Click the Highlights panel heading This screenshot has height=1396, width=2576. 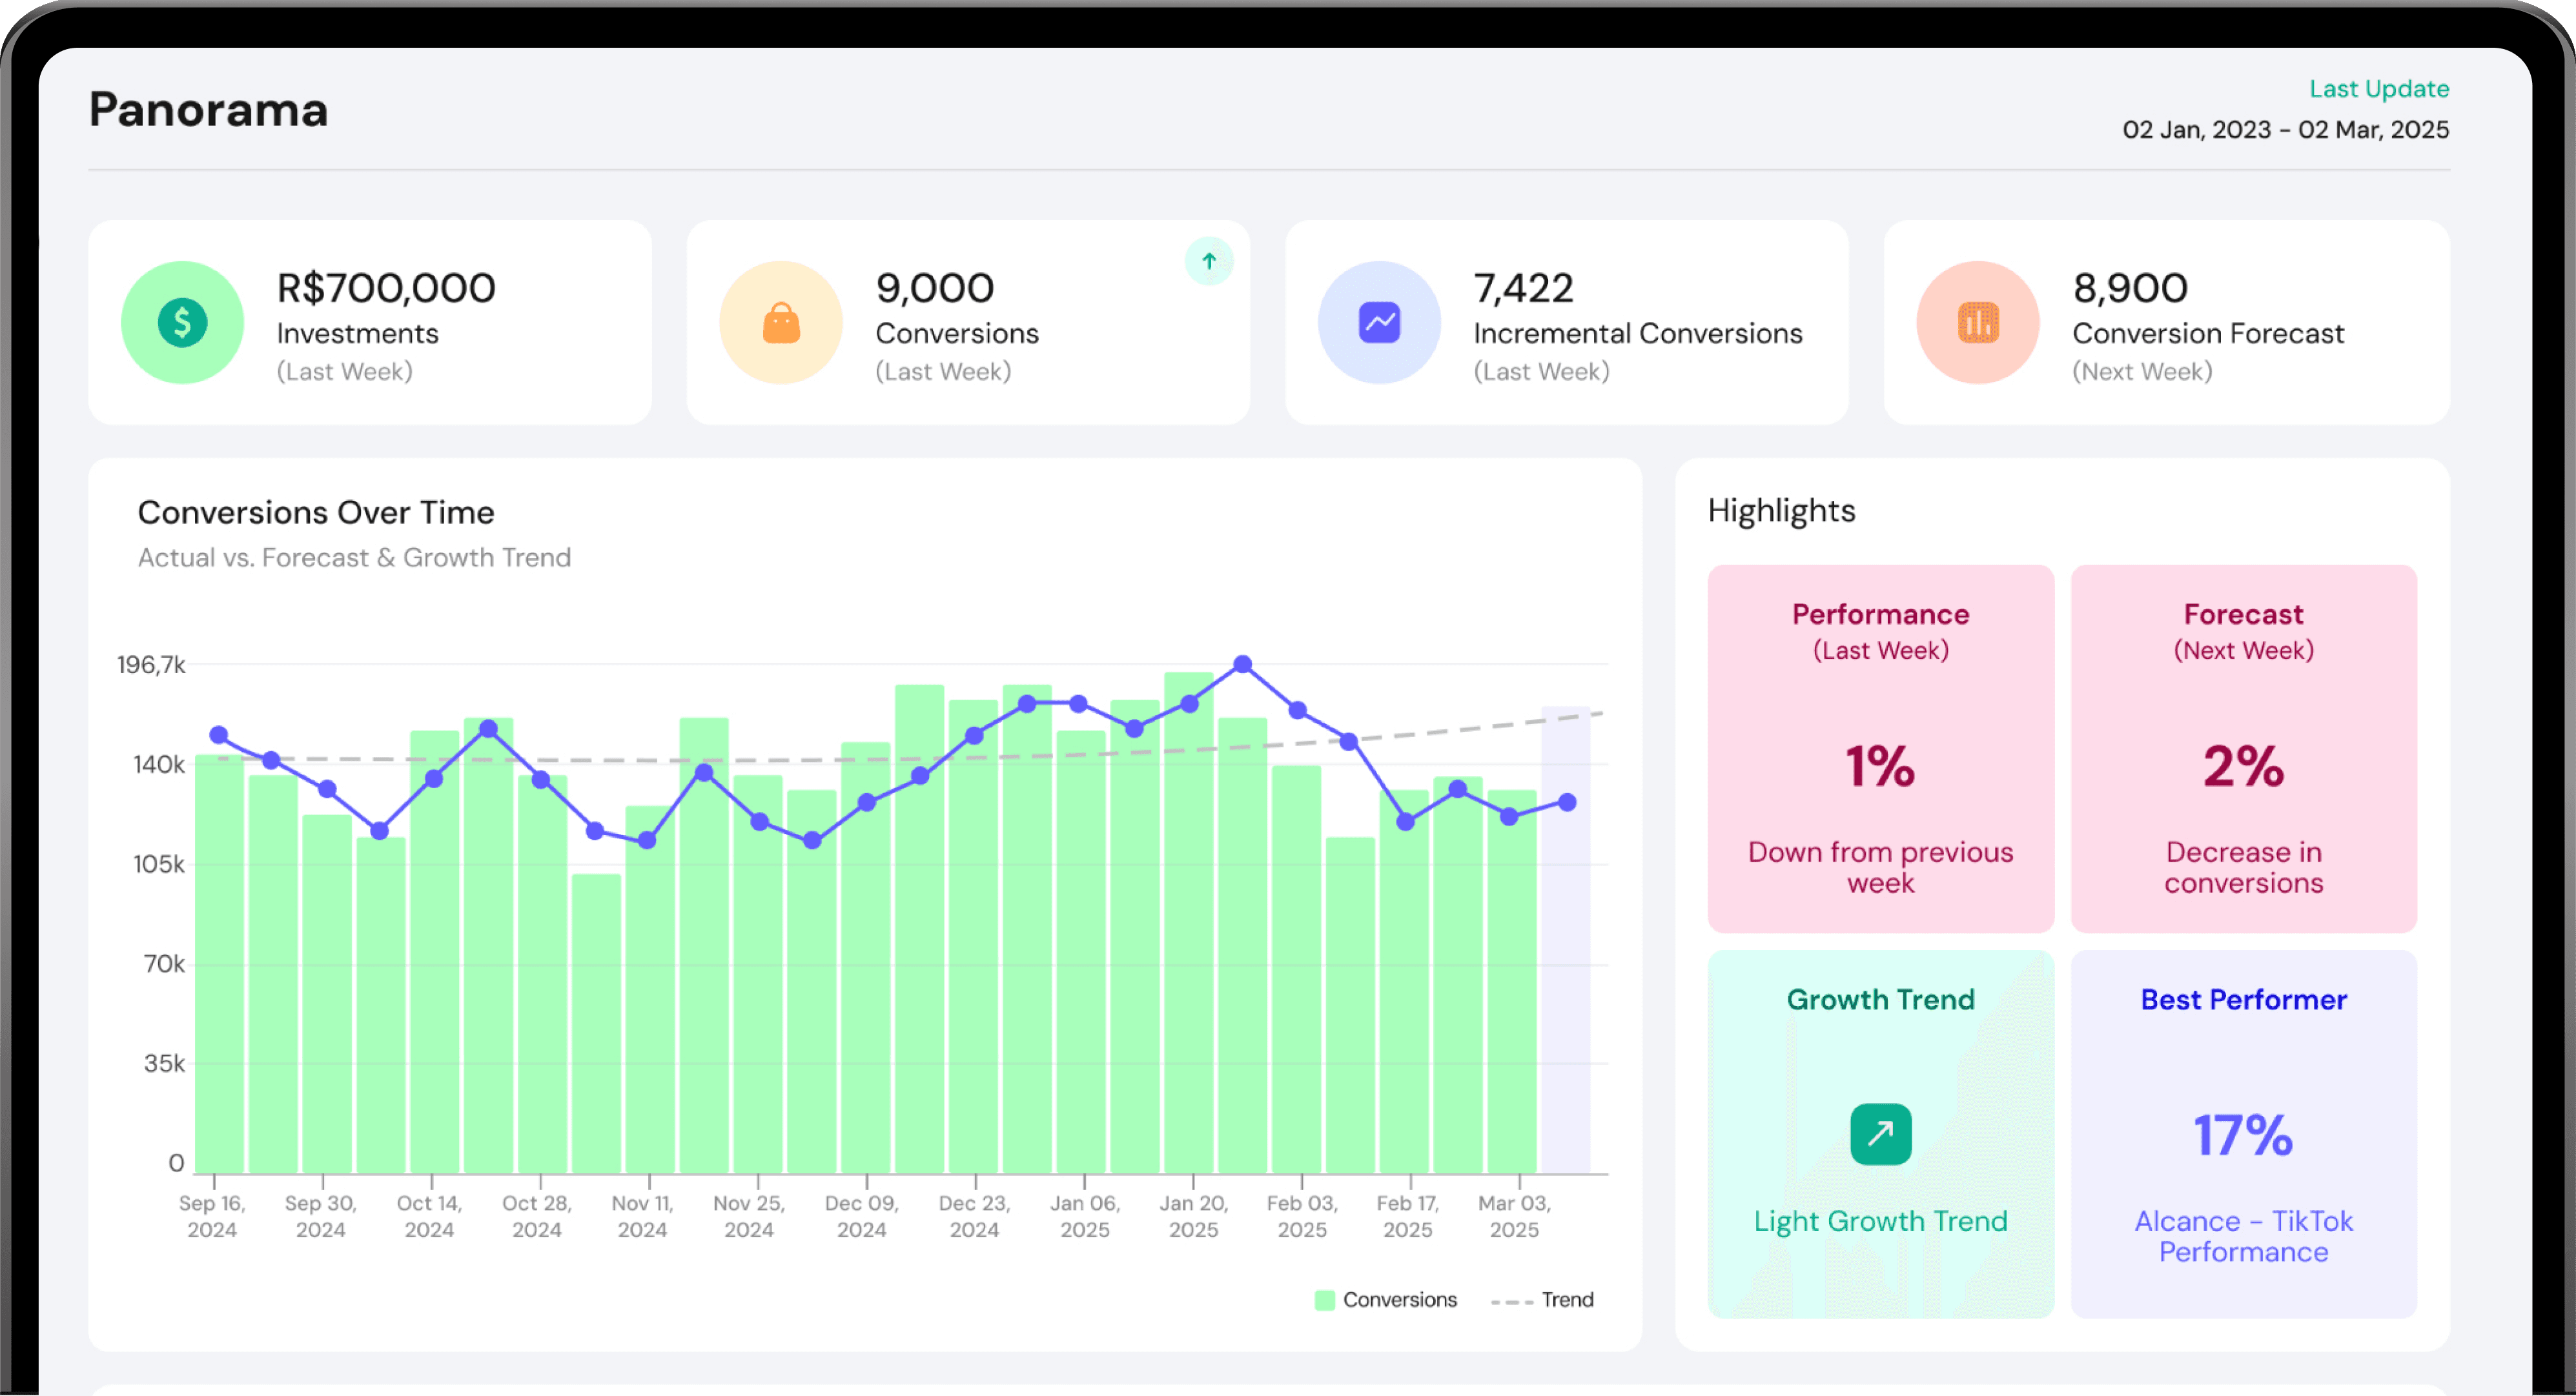(1781, 511)
